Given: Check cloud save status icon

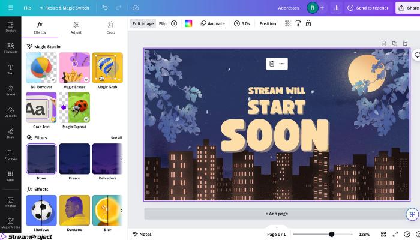Looking at the screenshot, I should pyautogui.click(x=136, y=8).
